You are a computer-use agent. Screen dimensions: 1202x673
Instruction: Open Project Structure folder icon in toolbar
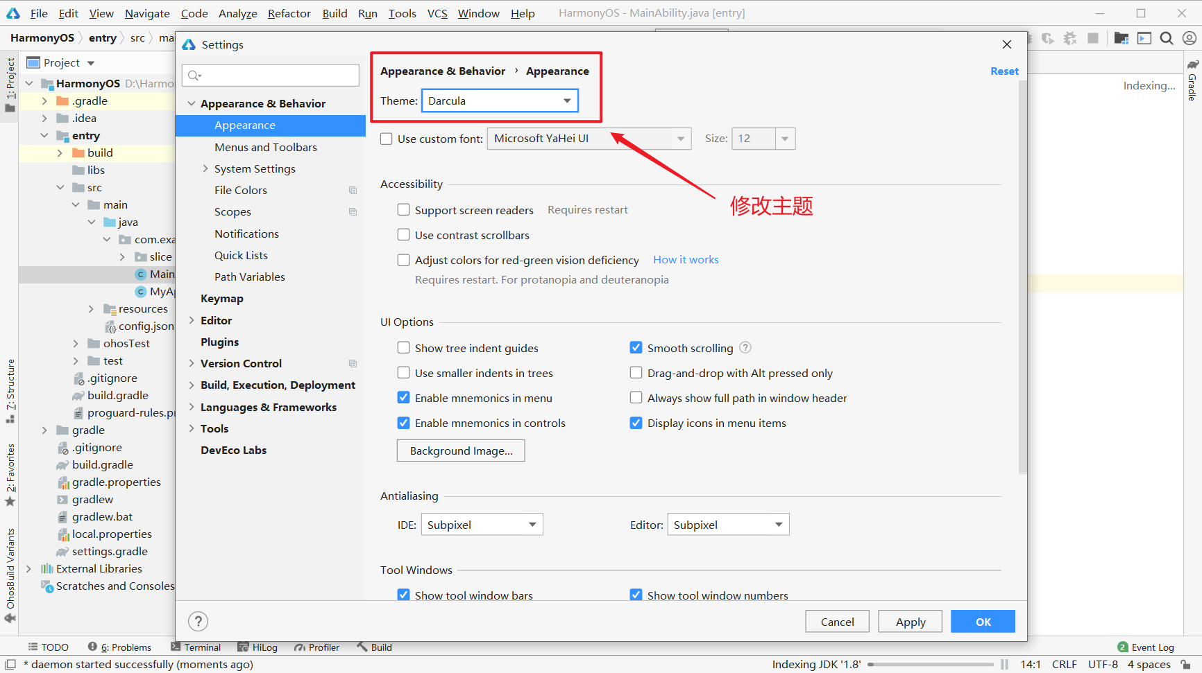point(1121,38)
